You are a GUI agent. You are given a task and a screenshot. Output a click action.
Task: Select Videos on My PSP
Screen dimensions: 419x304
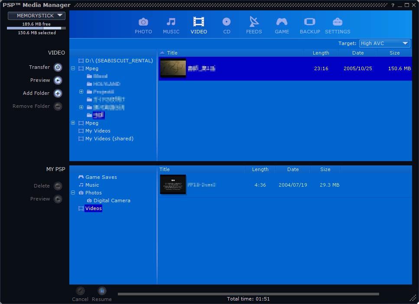pyautogui.click(x=93, y=208)
